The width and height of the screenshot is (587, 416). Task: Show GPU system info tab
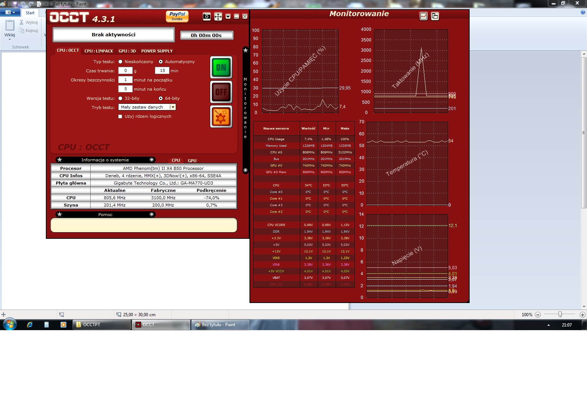(x=192, y=160)
